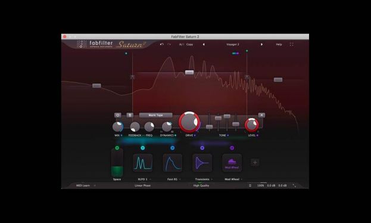Viewport: 371px width, 223px height.
Task: Click the MIDI Learn button
Action: [83, 185]
